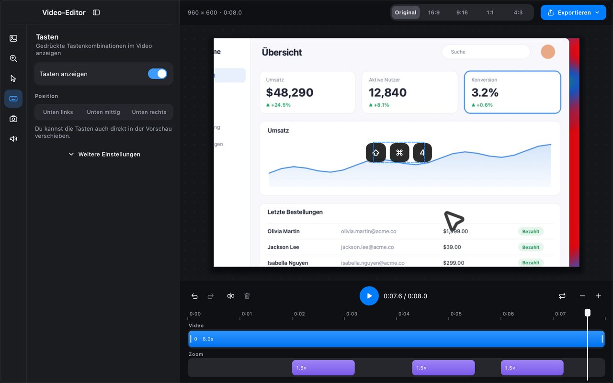Zoom out the timeline with the minus button
Screen dimensions: 613x383
[x=582, y=296]
